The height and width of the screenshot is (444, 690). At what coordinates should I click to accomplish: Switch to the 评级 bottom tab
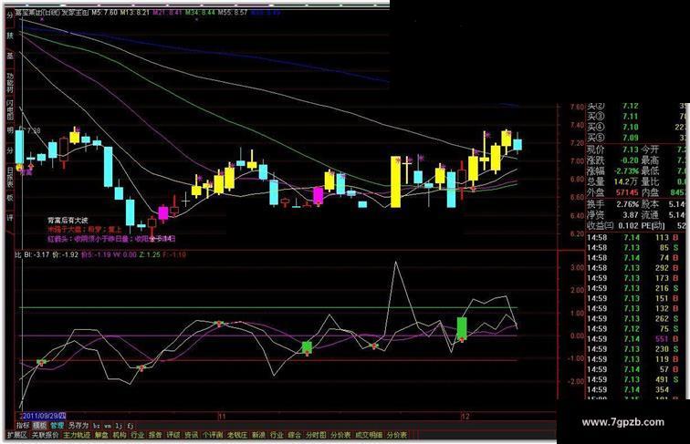tap(173, 435)
